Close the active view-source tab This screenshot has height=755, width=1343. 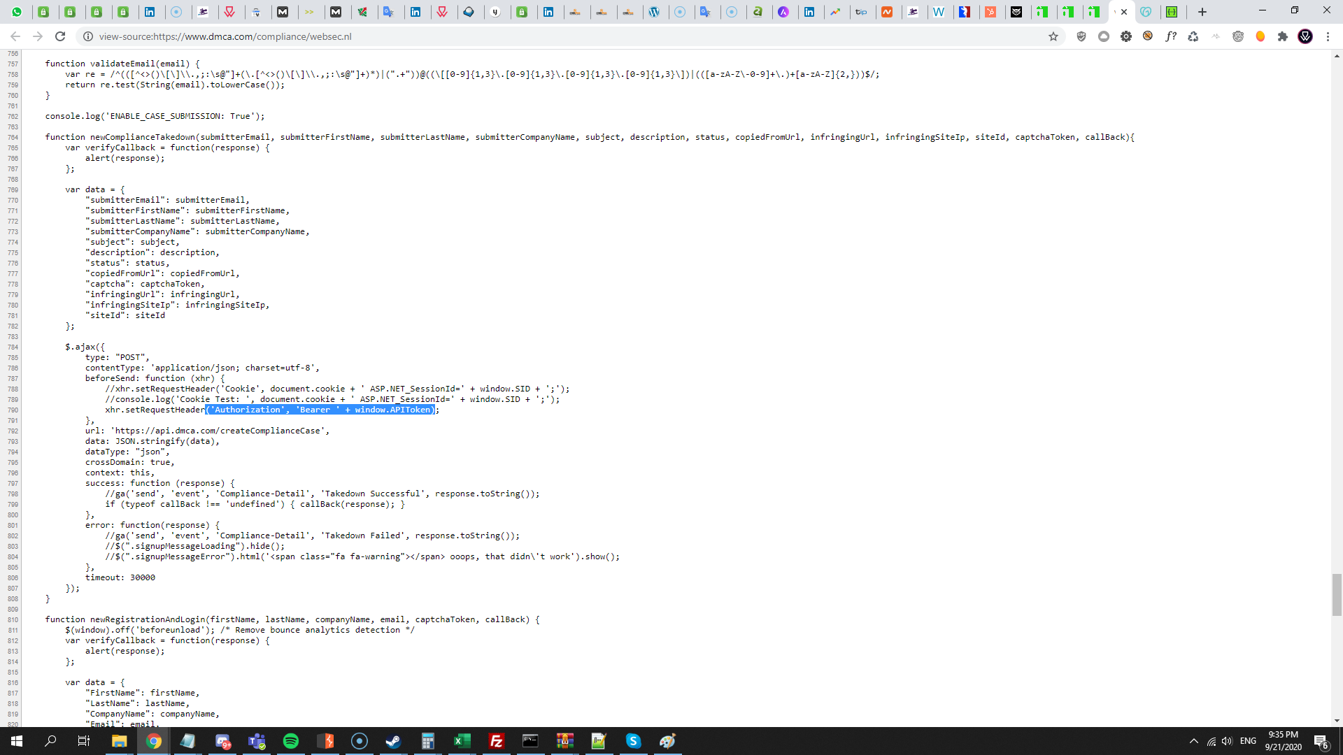pos(1124,12)
